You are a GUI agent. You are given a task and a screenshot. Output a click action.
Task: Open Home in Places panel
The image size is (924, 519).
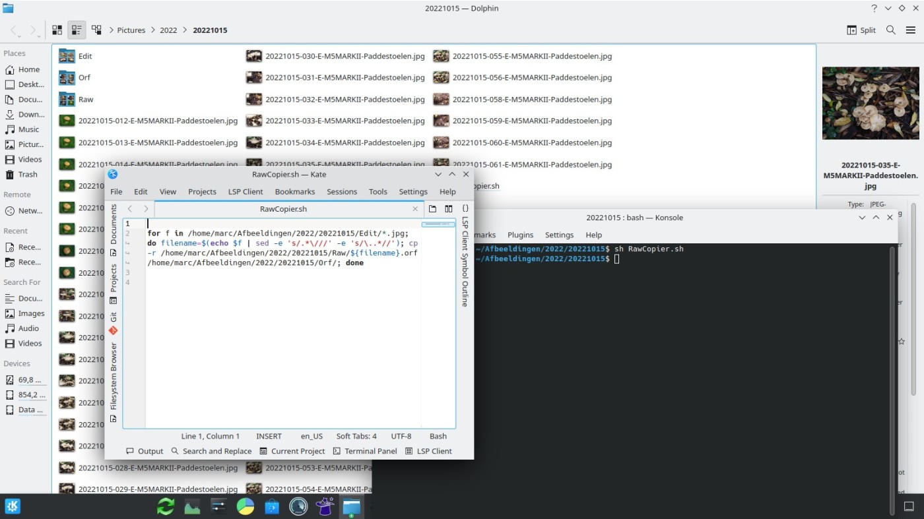(24, 69)
